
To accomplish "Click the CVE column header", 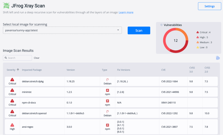I will 163,70.
